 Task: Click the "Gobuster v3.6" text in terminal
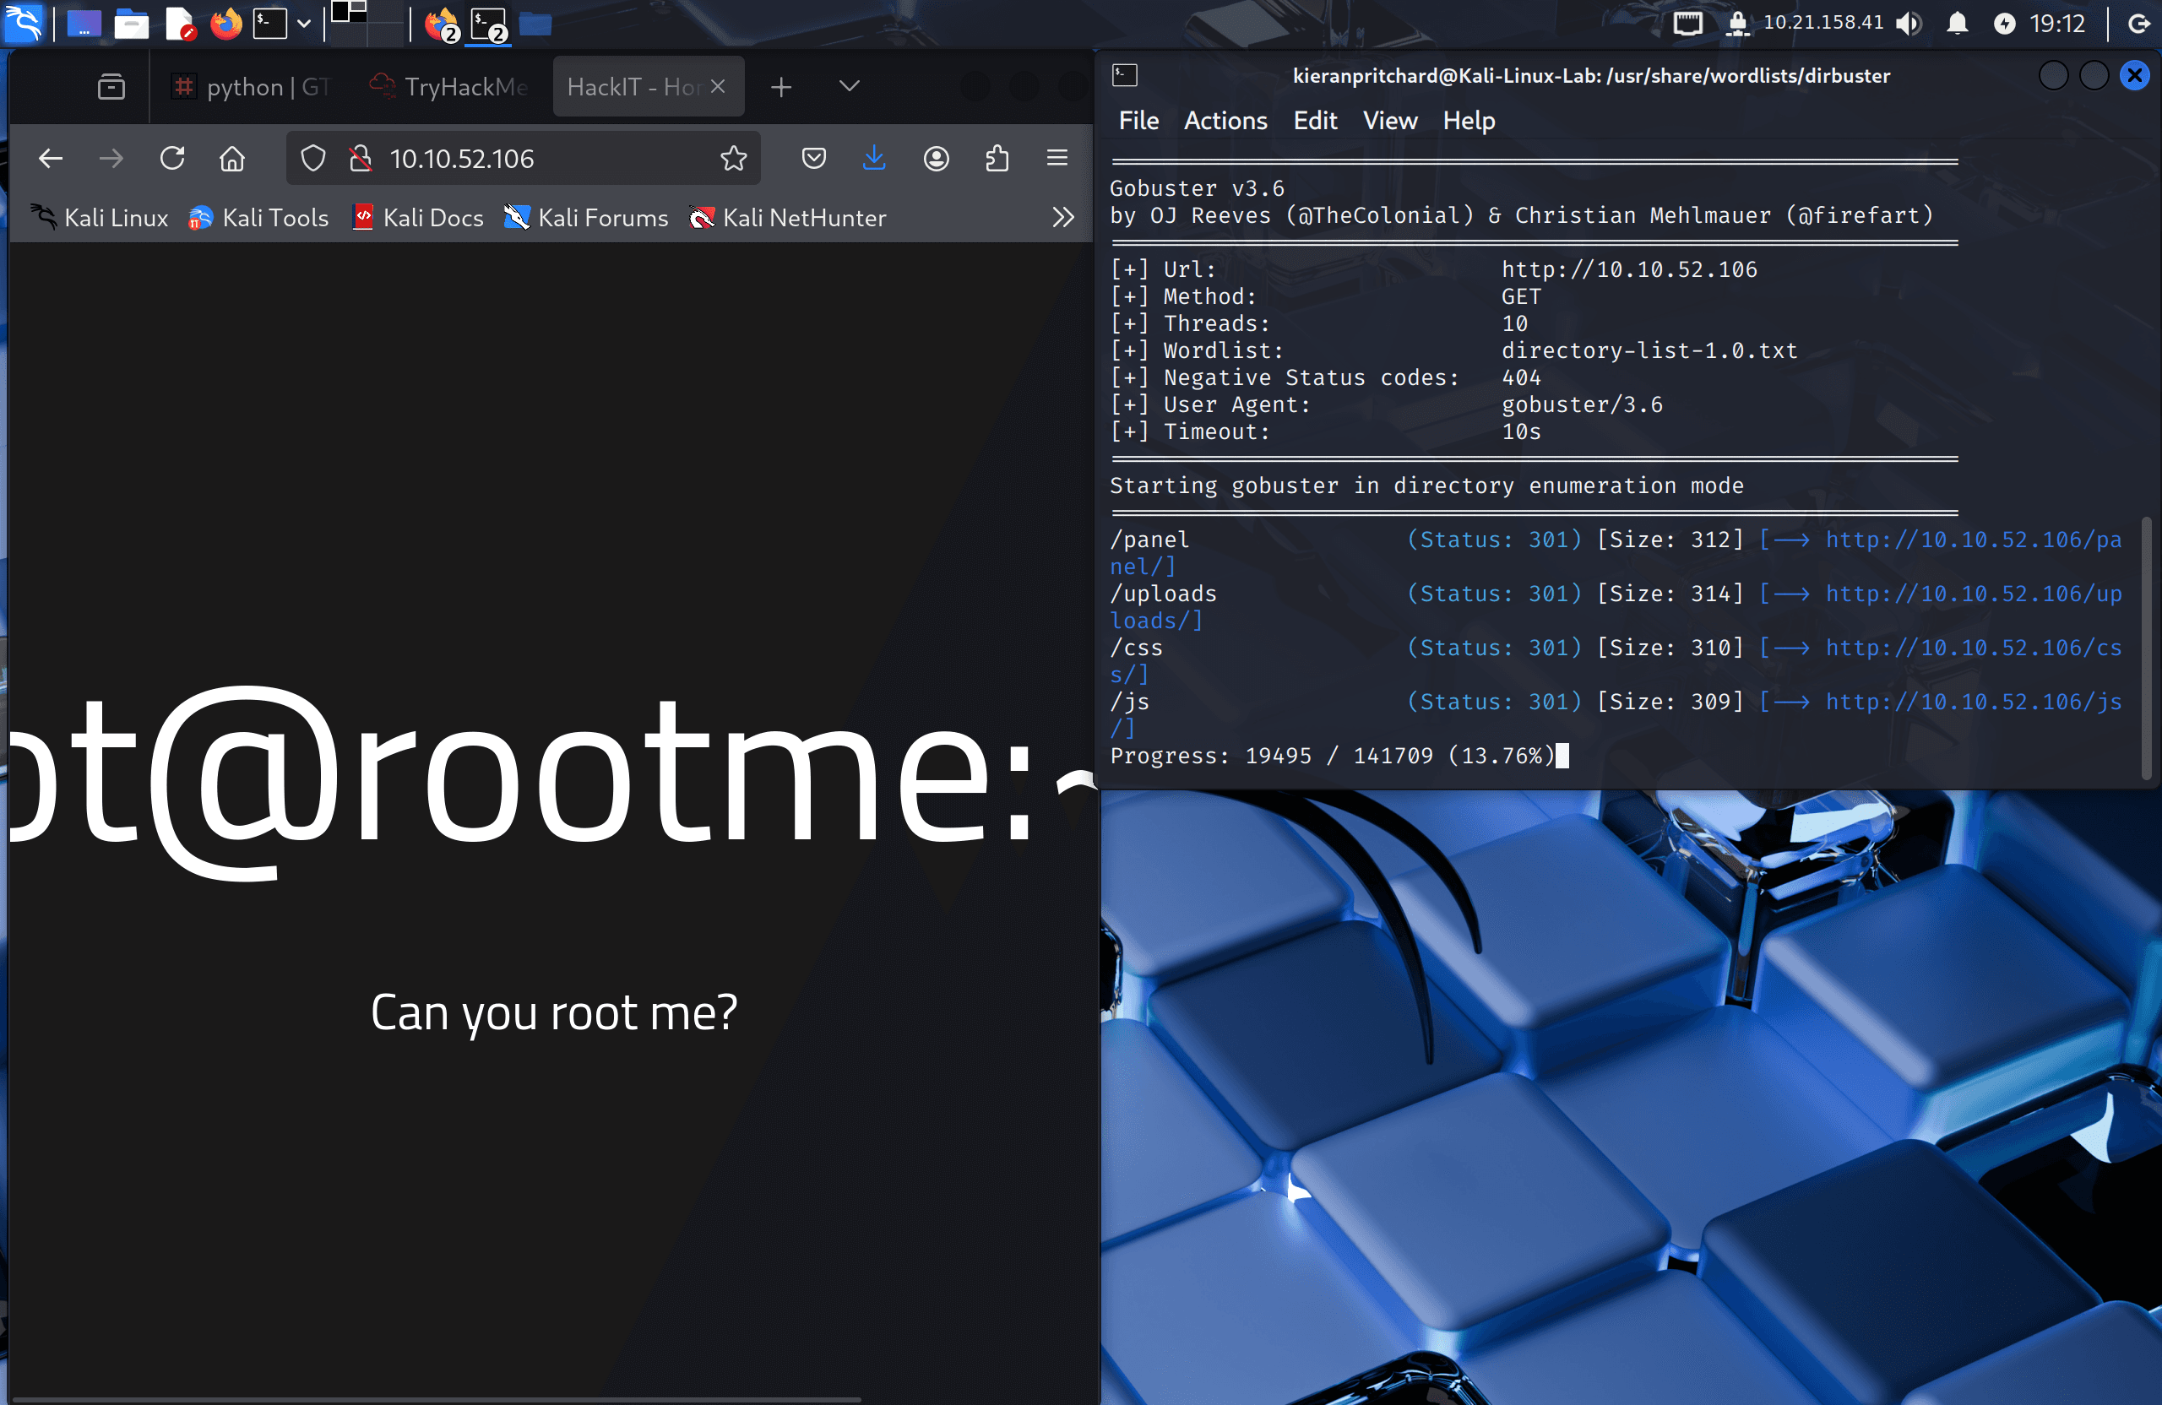point(1198,189)
